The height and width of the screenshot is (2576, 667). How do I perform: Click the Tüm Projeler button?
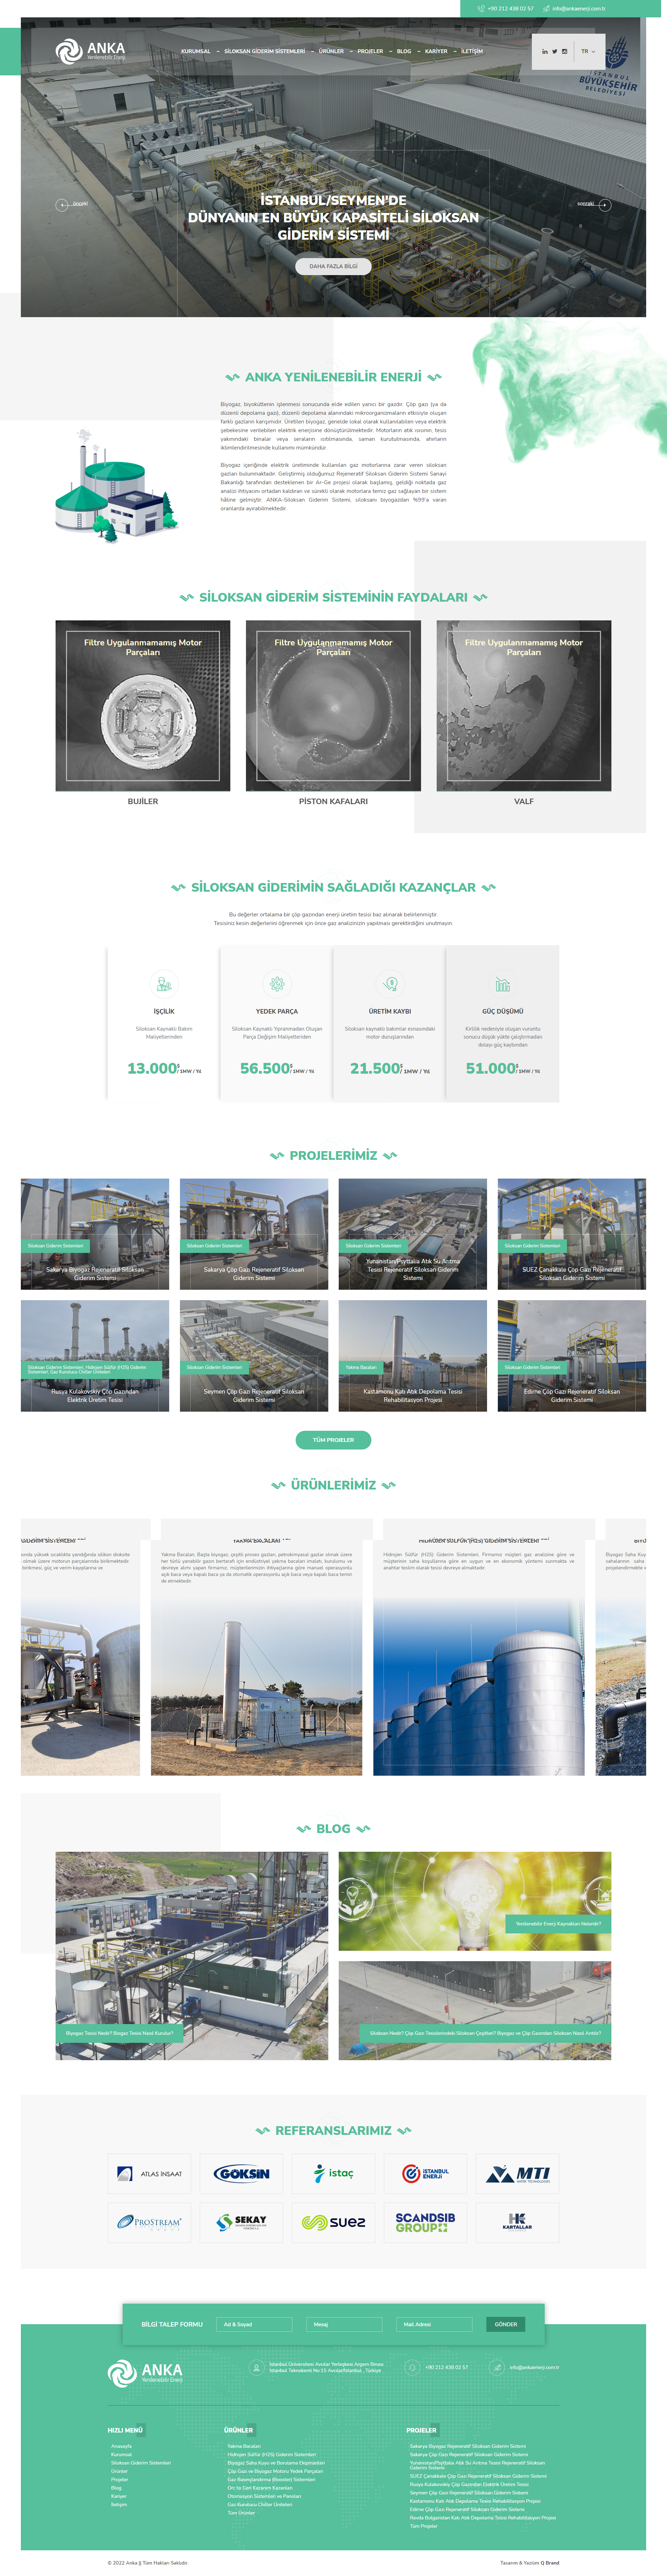[x=333, y=1440]
